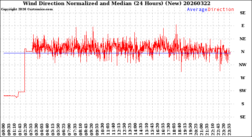
Task: Select the "08:45" time axis label
Action: pos(86,129)
